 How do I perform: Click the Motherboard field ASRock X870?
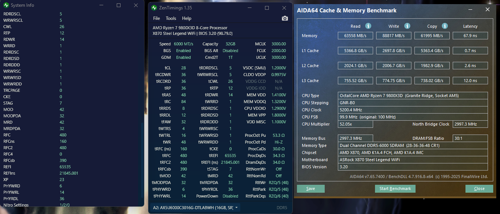[413, 160]
